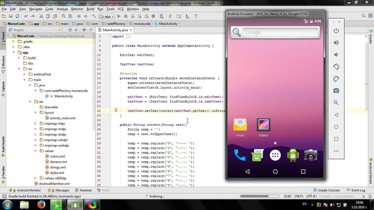This screenshot has height=210, width=374.
Task: Expand the androidTest folder
Action: (25, 74)
